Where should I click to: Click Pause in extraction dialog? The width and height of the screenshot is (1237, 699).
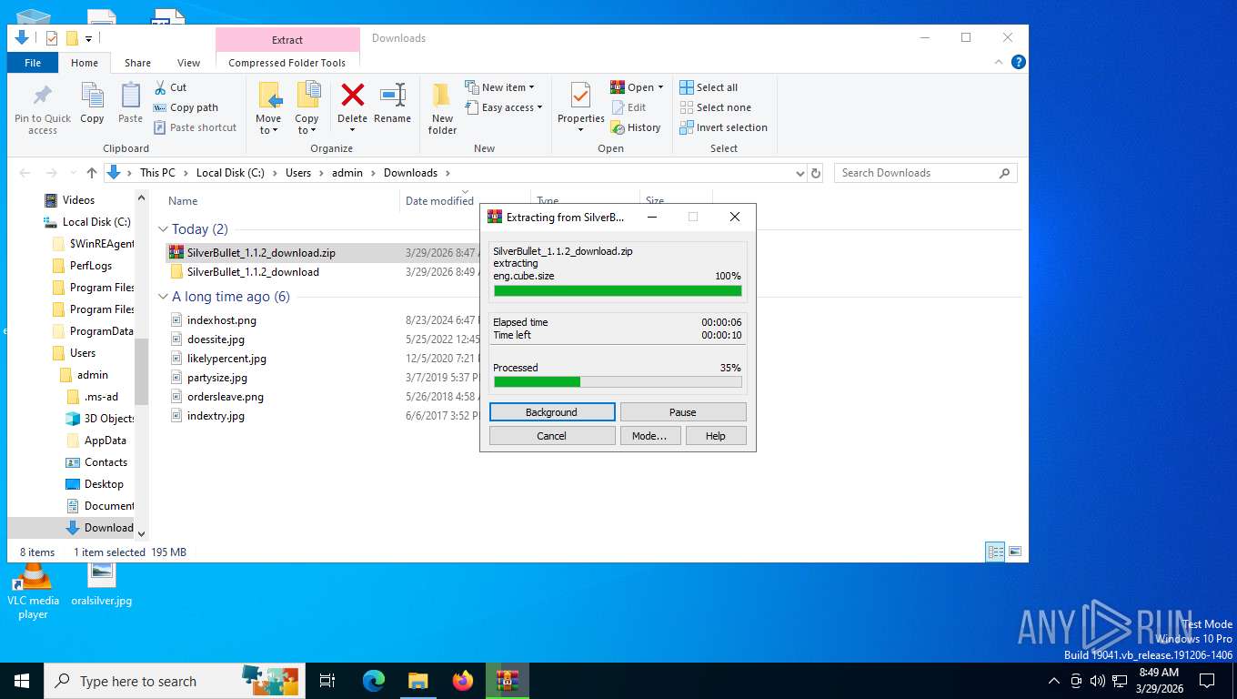(683, 412)
